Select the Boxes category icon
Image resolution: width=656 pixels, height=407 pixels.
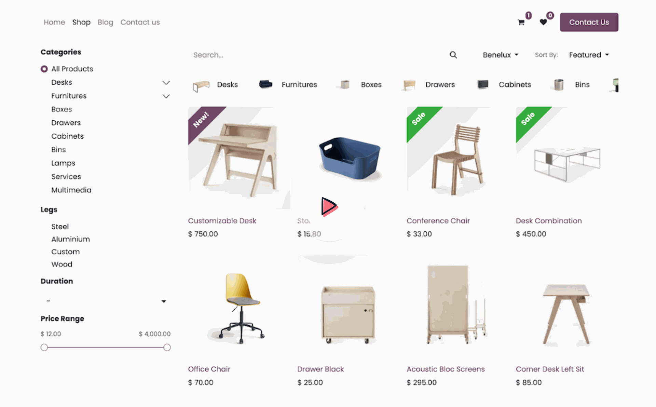pos(345,84)
